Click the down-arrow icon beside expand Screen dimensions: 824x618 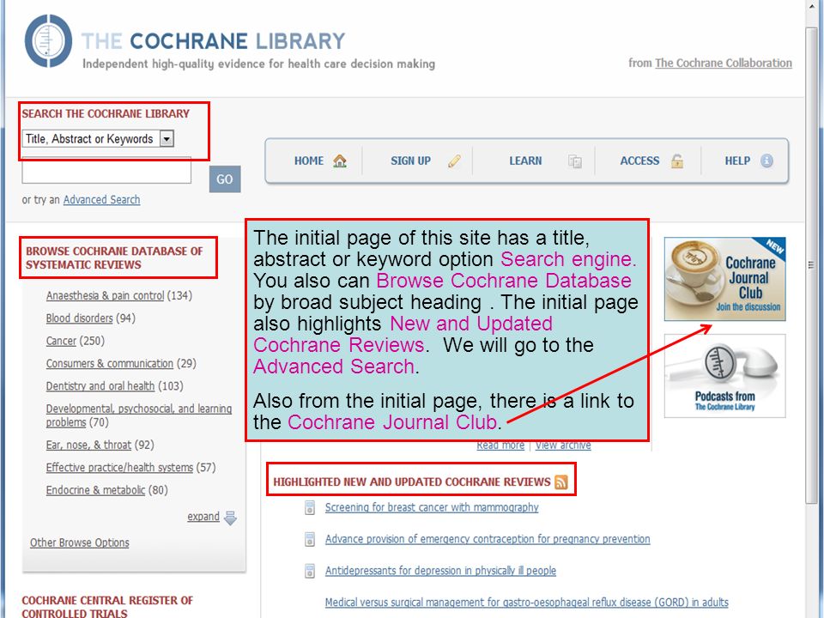coord(230,518)
